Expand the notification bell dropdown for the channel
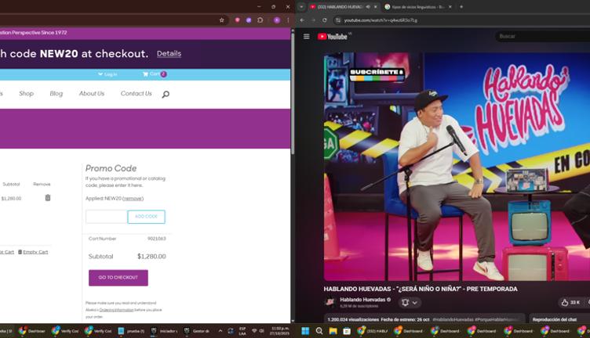590x338 pixels. point(410,302)
